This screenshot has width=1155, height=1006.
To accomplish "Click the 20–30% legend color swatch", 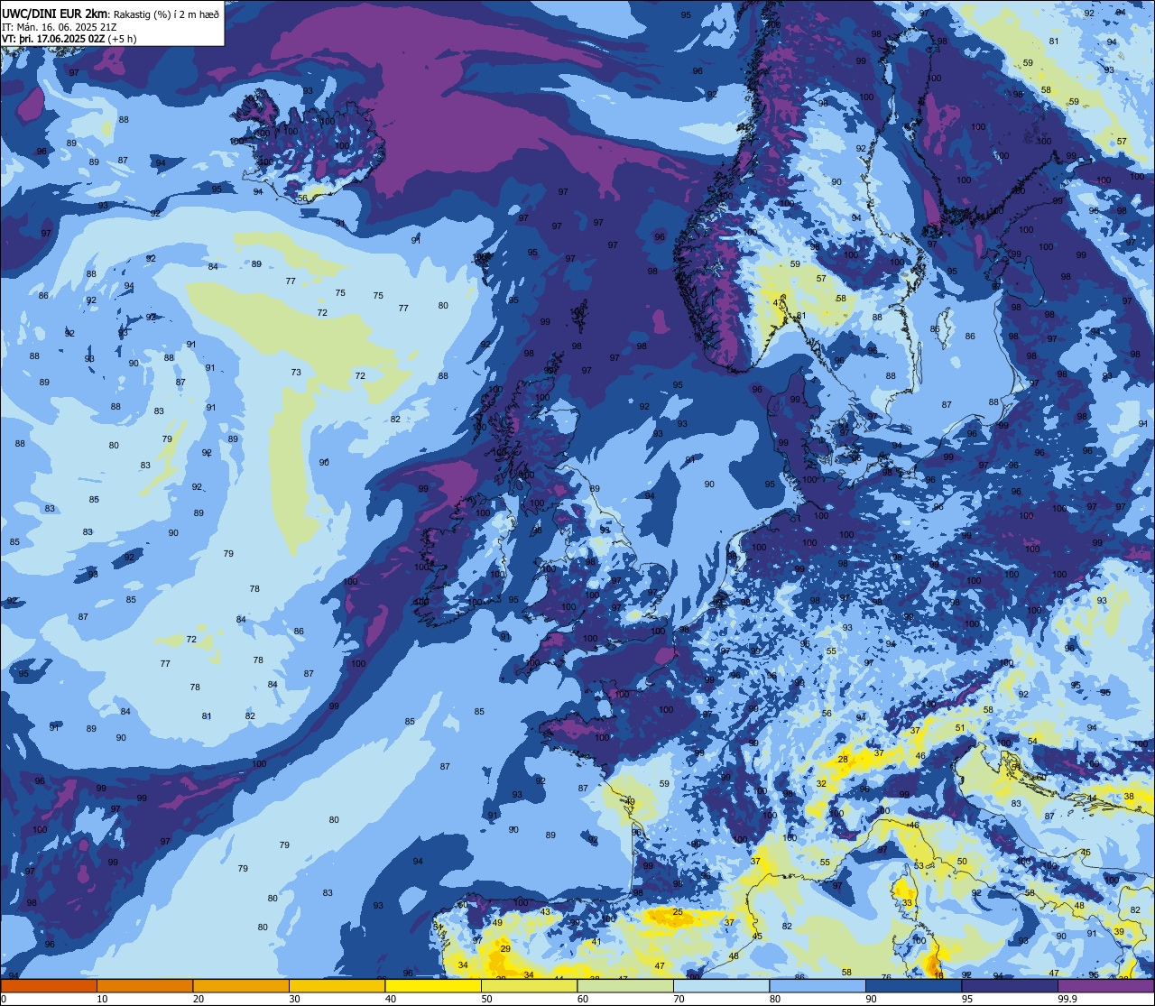I will pos(241,985).
